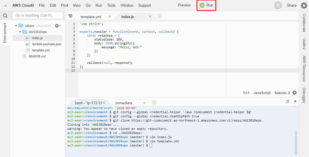Open new editor tab with plus icon
Screen dimensions: 309x157
coord(160,16)
